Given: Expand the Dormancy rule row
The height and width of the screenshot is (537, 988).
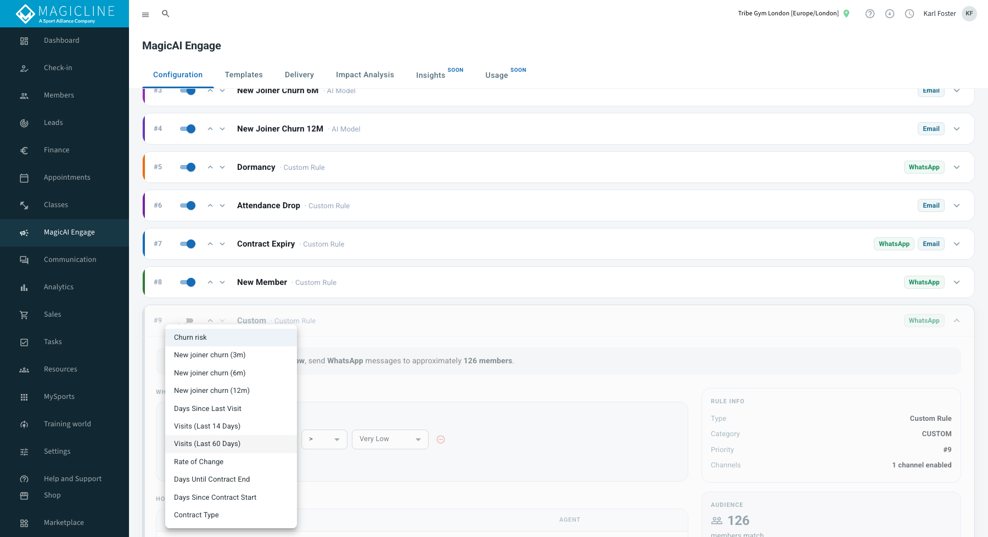Looking at the screenshot, I should pyautogui.click(x=957, y=167).
